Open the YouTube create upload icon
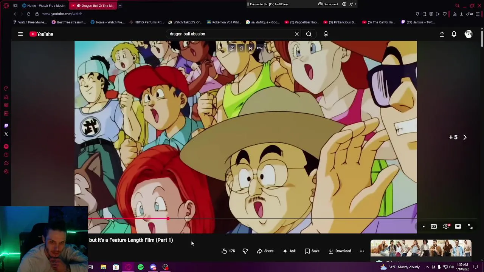This screenshot has height=272, width=484. coord(442,34)
